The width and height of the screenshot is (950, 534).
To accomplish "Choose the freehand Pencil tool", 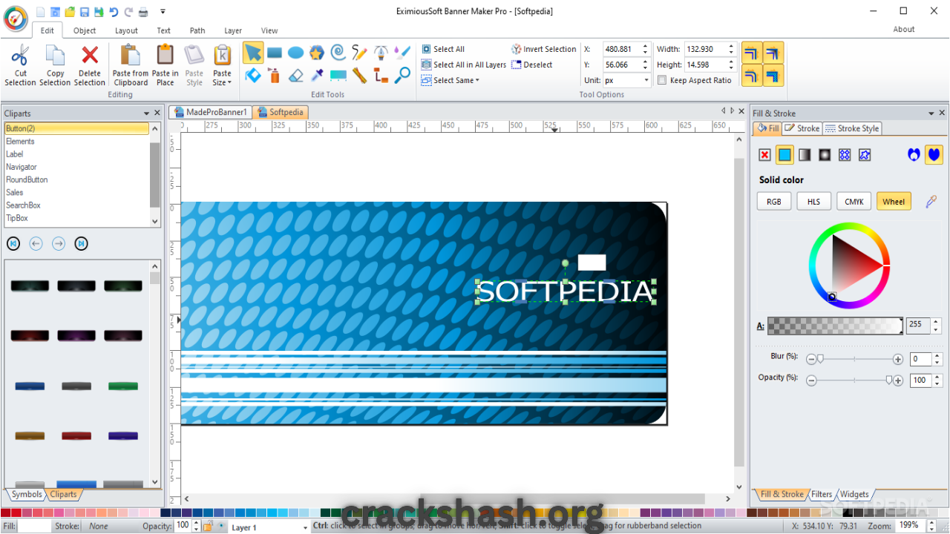I will pos(360,53).
